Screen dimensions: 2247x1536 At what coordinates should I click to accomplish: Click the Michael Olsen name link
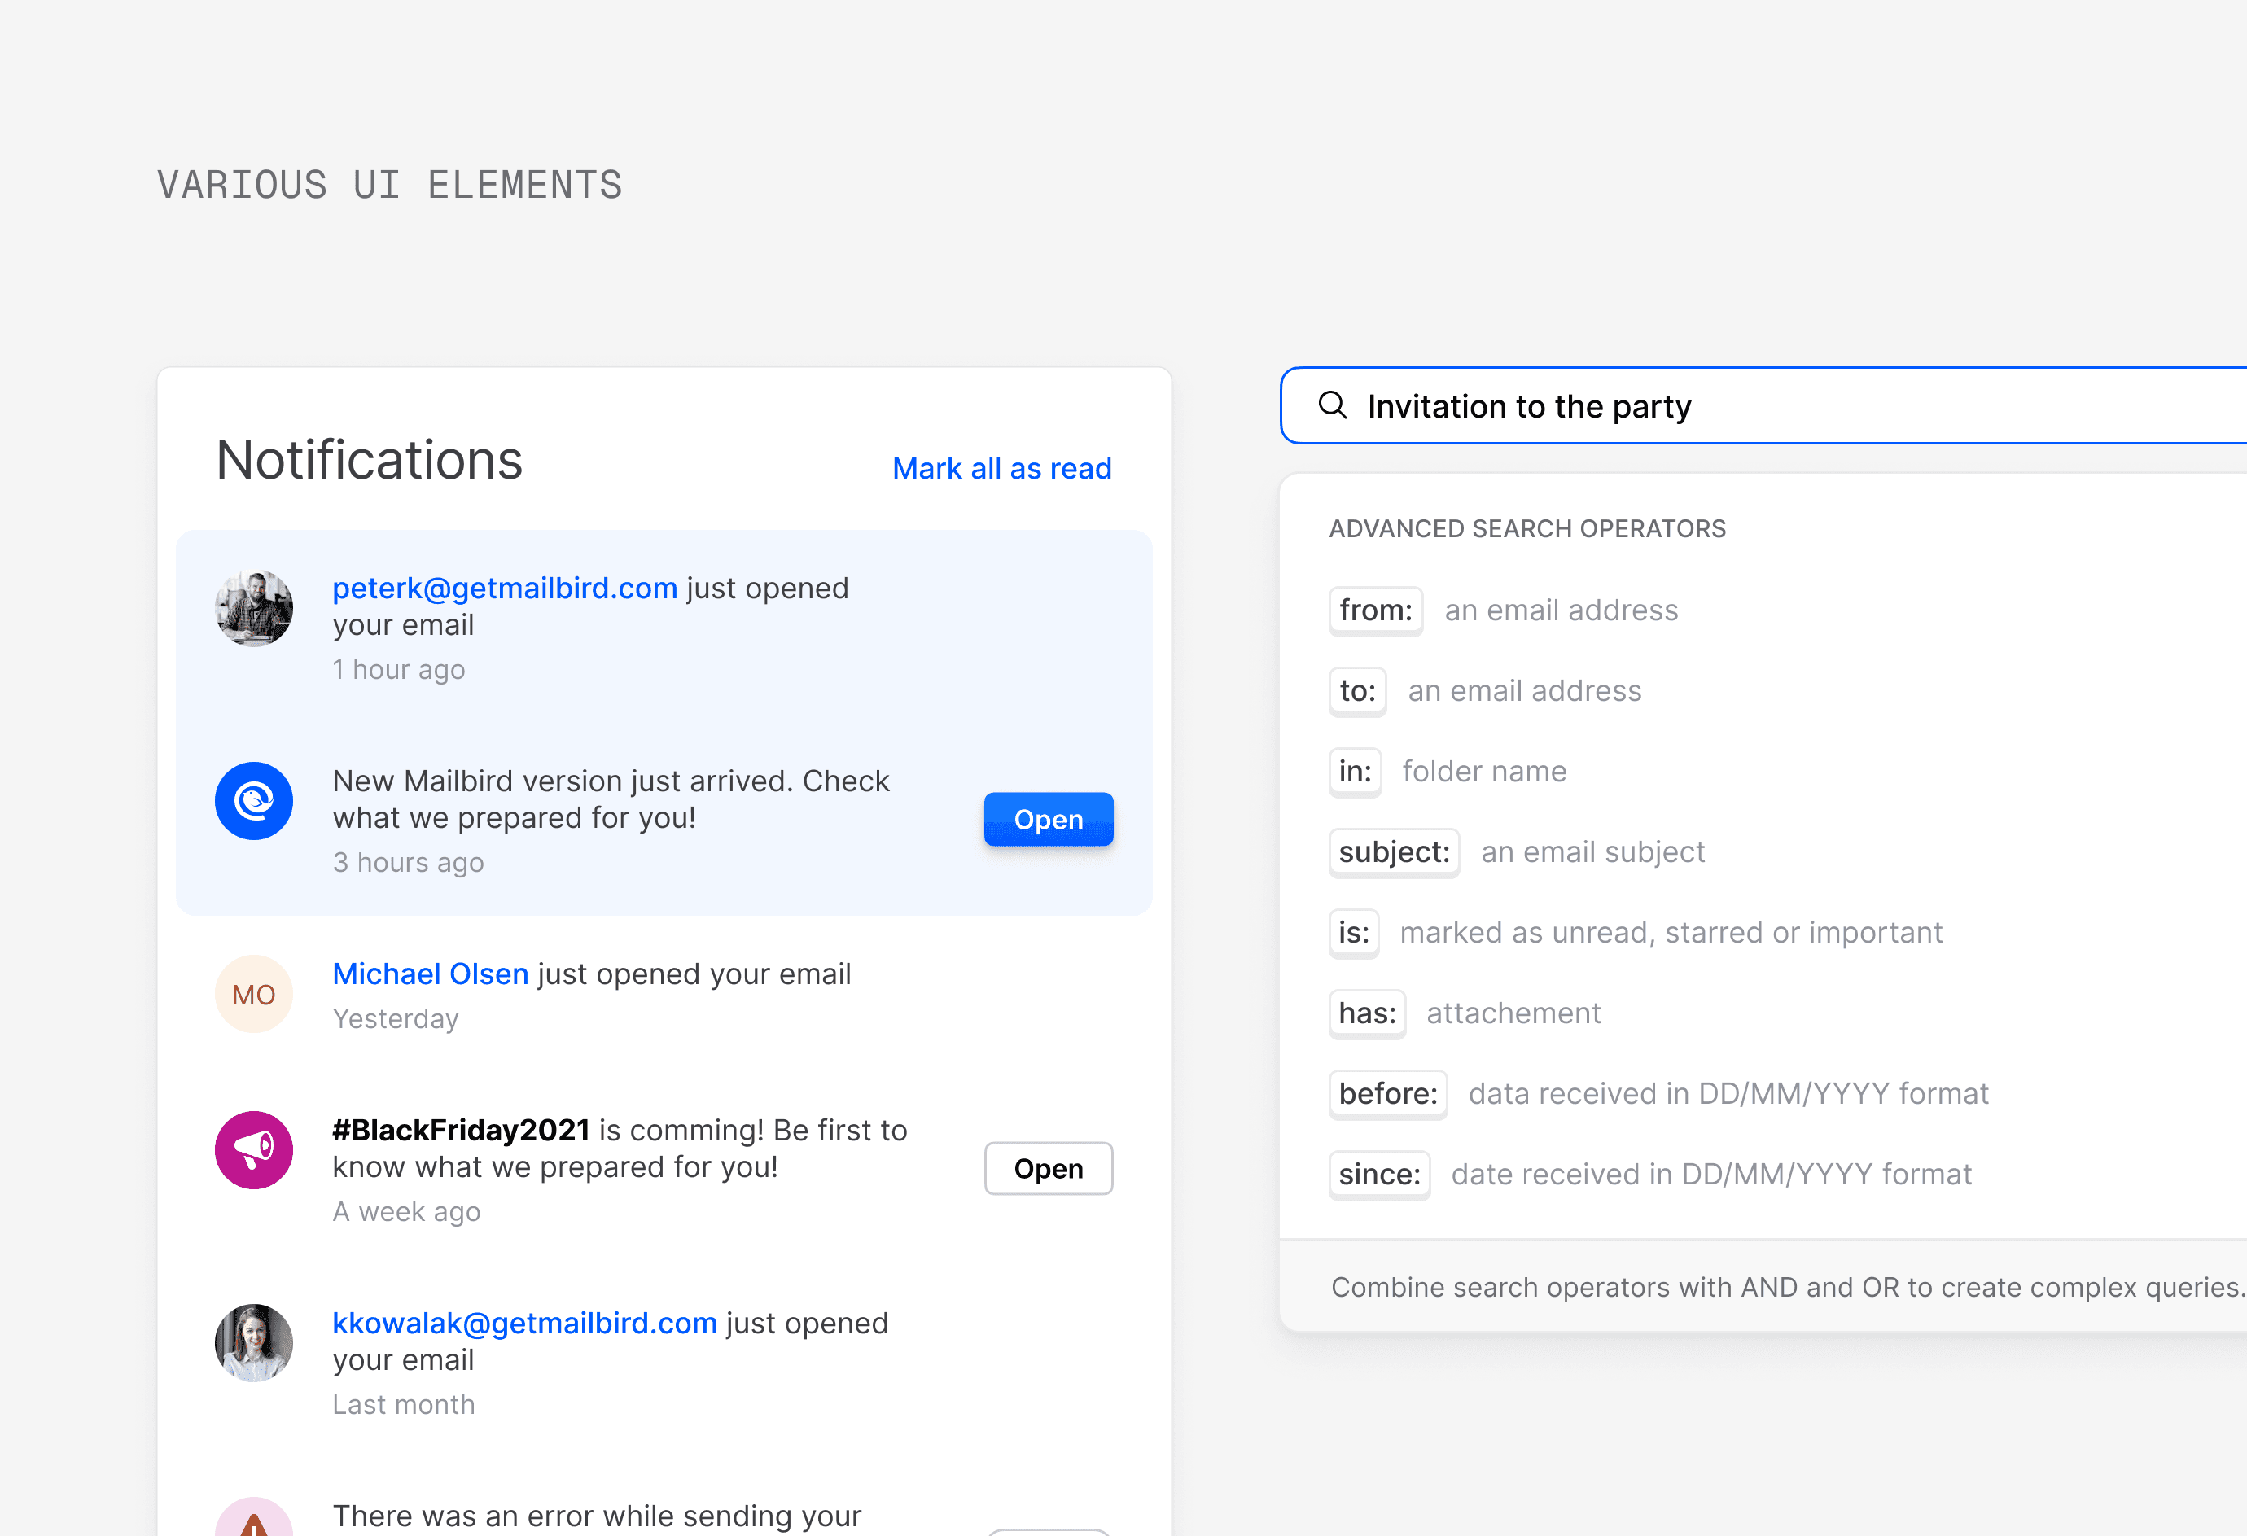[430, 974]
